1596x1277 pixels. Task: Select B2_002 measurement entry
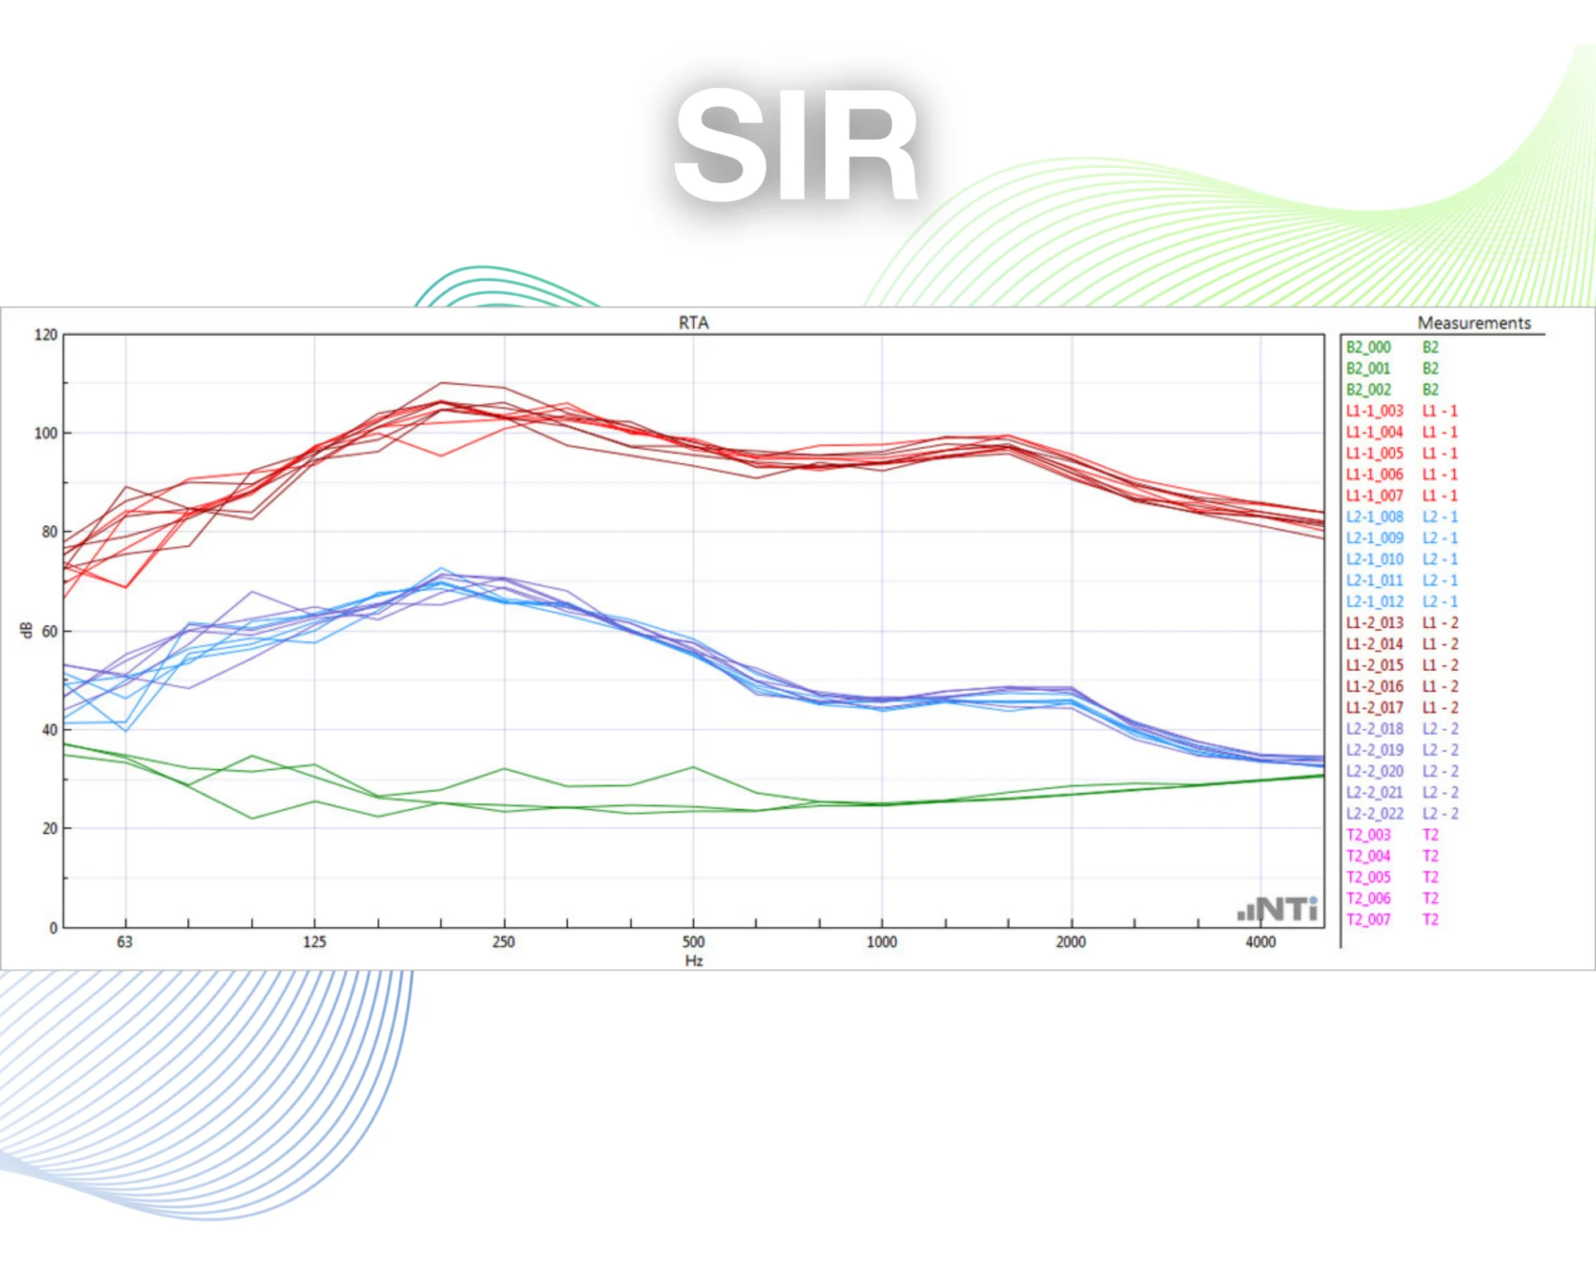click(1368, 390)
